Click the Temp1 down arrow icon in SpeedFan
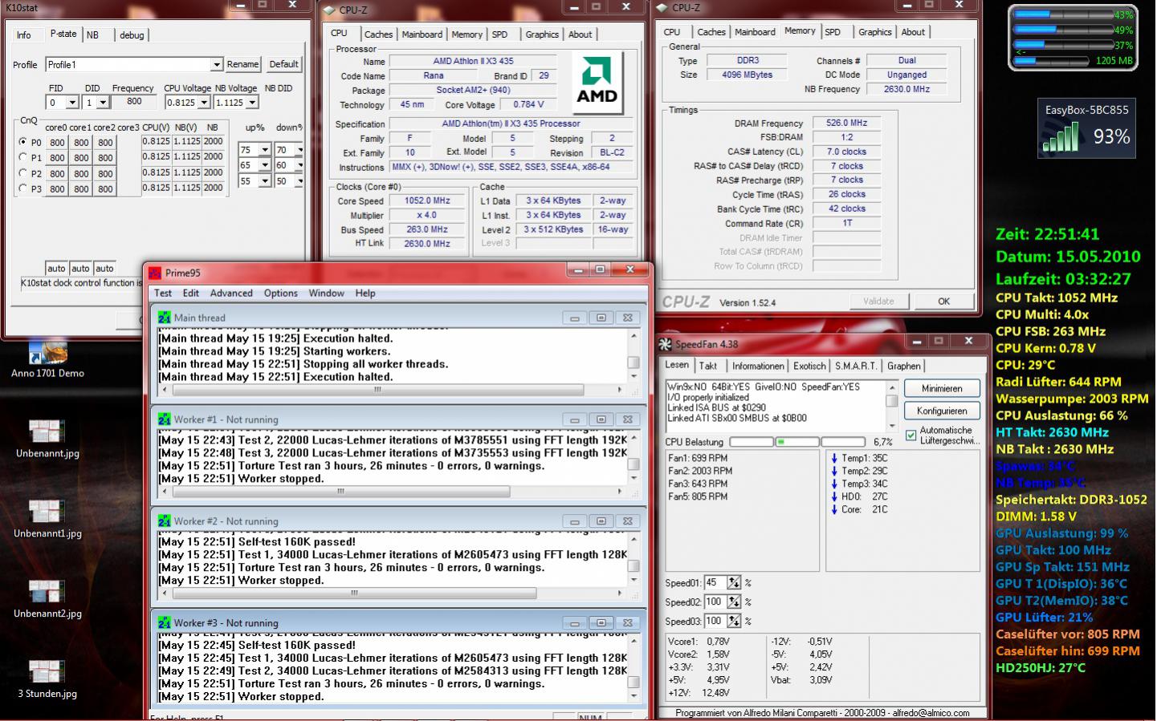The image size is (1157, 721). [834, 459]
